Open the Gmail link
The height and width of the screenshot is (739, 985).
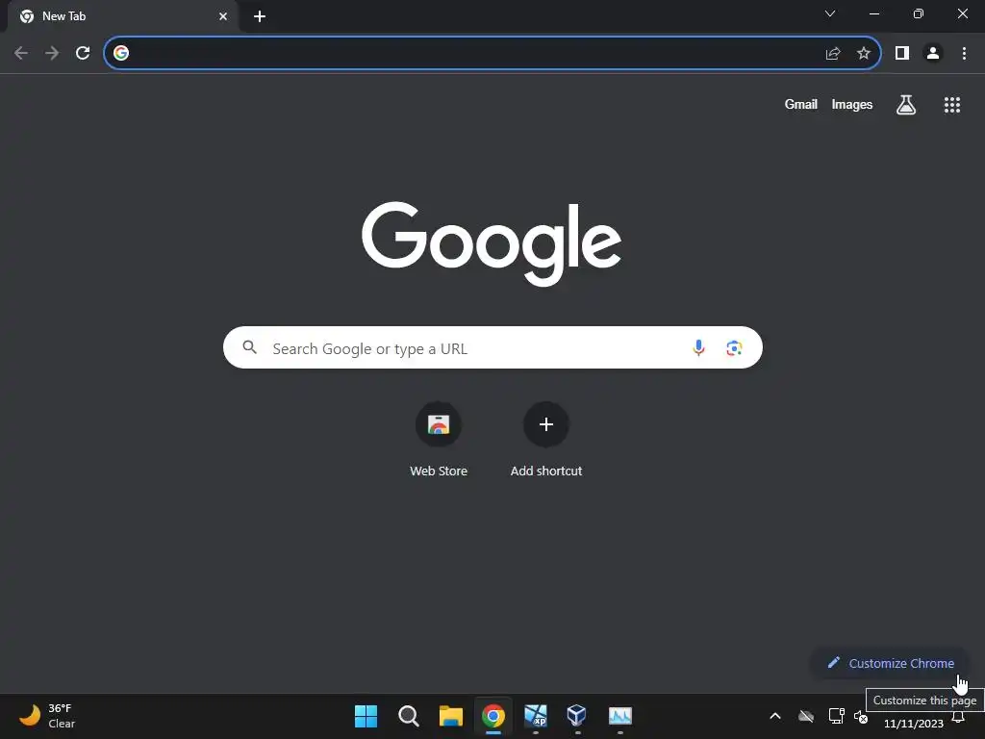tap(801, 104)
